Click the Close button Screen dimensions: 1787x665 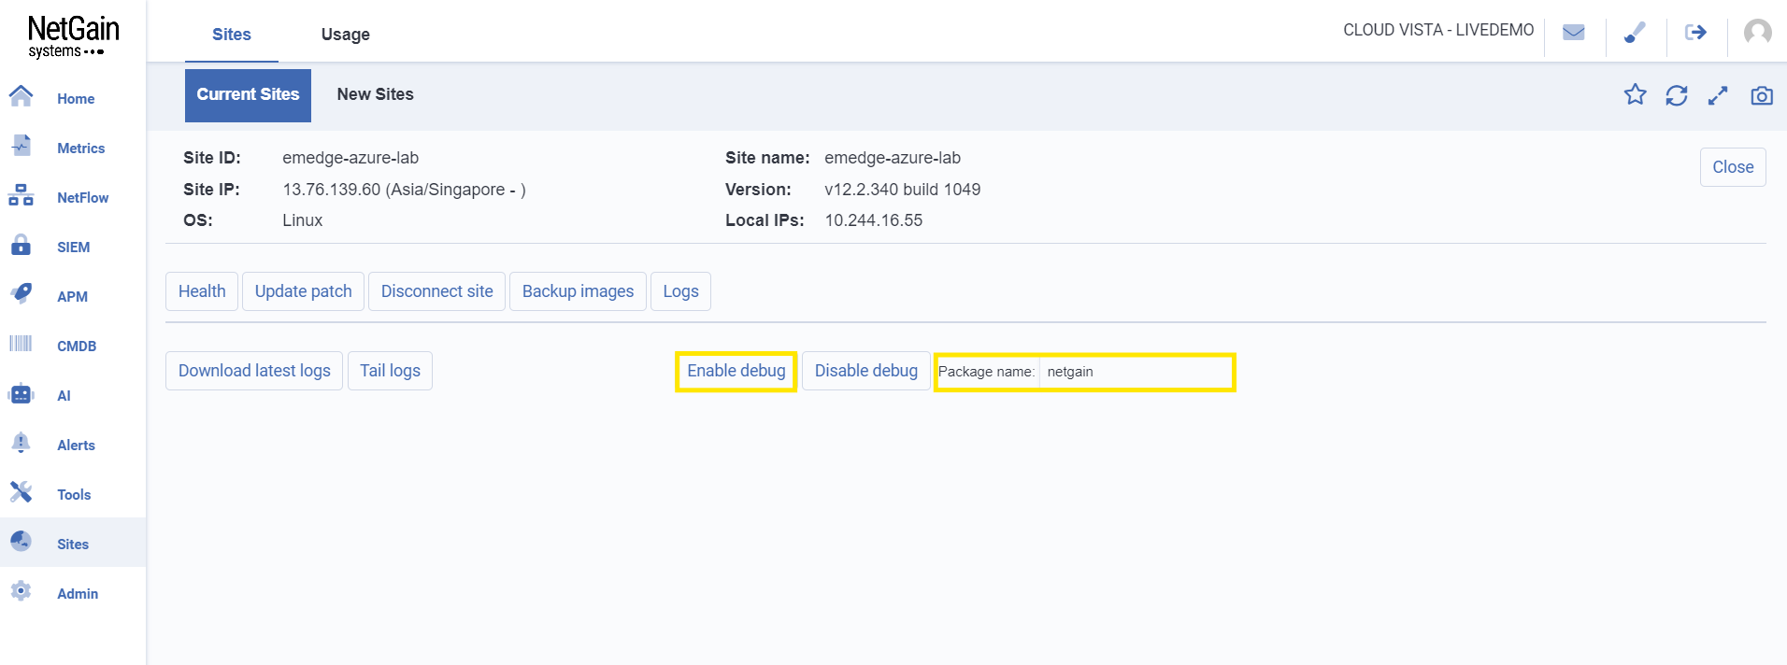pos(1733,167)
